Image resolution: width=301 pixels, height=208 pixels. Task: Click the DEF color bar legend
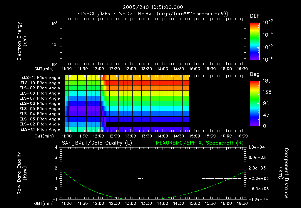tap(255, 41)
